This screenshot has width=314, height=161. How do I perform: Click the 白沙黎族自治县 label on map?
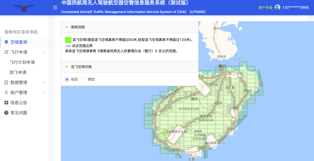pos(189,109)
